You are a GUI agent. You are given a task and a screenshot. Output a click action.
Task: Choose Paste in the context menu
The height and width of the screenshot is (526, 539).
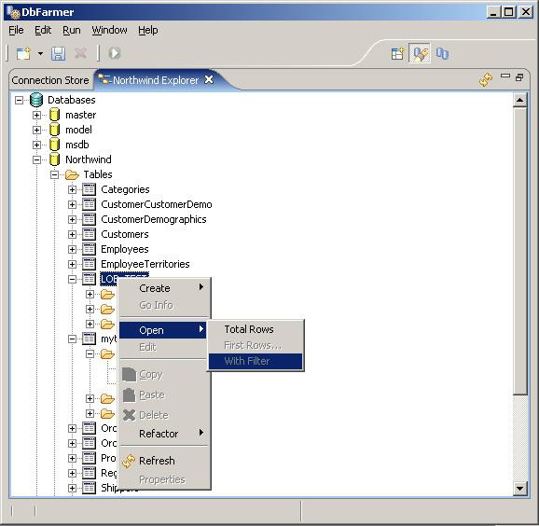[164, 394]
